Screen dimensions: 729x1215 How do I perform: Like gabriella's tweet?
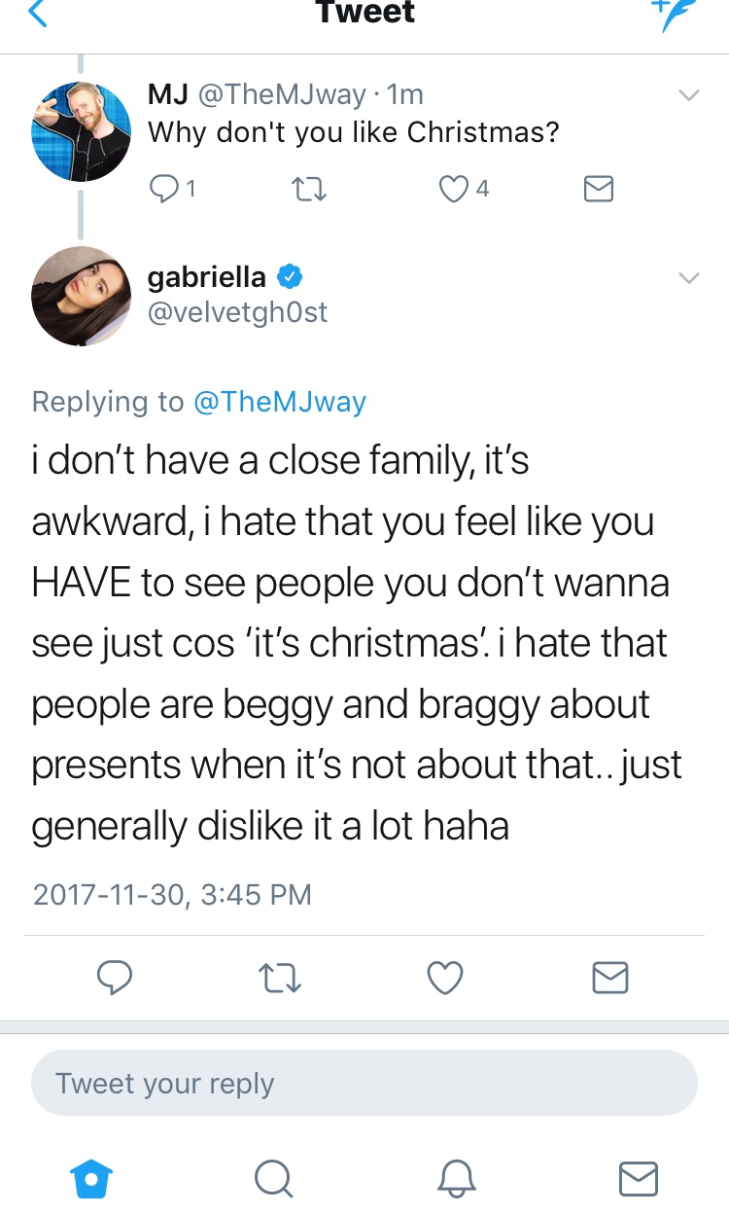click(x=445, y=977)
